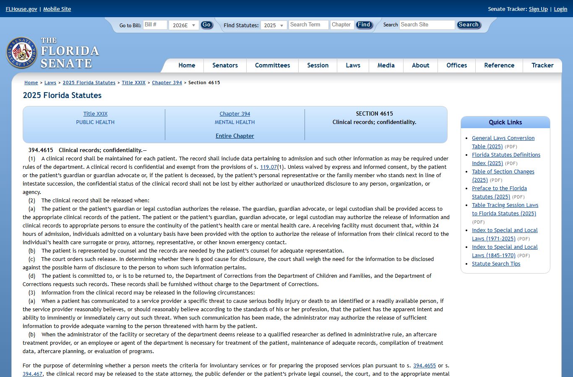This screenshot has width=573, height=377.
Task: Click the Find button for statutes
Action: pos(364,25)
